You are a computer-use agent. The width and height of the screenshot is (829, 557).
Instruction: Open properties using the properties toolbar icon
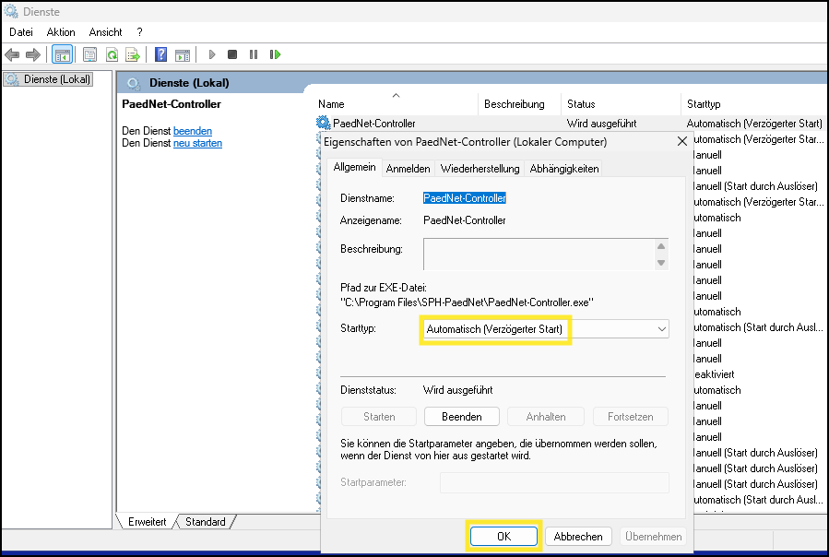[89, 54]
